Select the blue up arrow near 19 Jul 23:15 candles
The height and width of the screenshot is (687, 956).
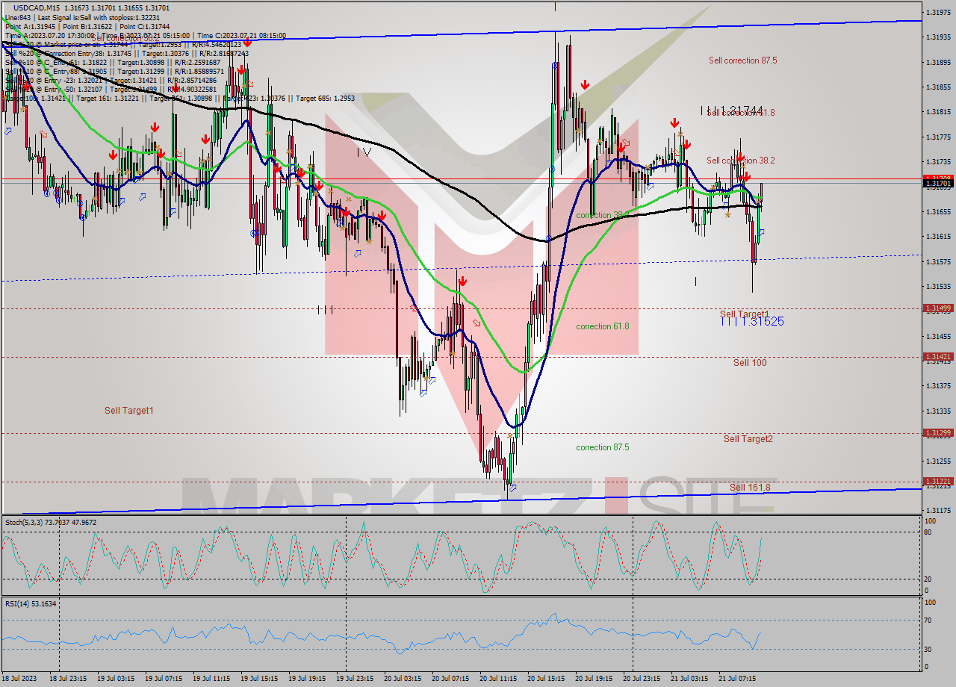pyautogui.click(x=357, y=254)
